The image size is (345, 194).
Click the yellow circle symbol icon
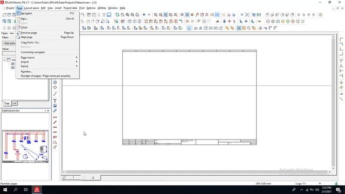[x=282, y=22]
